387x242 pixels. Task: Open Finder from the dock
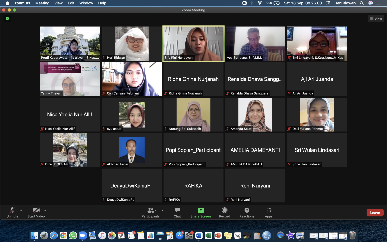(34, 236)
